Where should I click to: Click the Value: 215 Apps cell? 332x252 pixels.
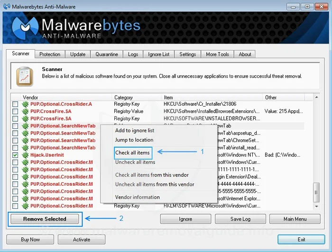tap(284, 111)
